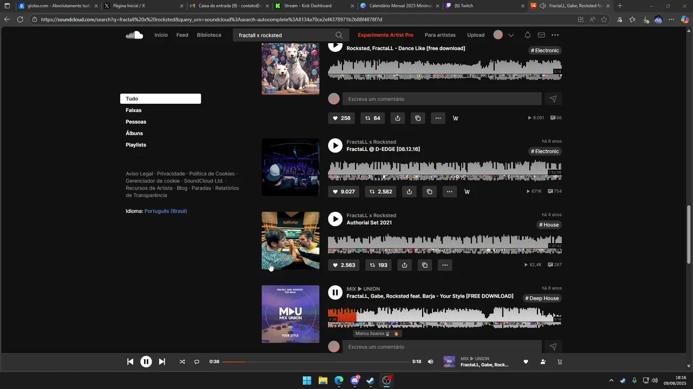This screenshot has height=389, width=693.
Task: Skip to next track in player
Action: (162, 362)
